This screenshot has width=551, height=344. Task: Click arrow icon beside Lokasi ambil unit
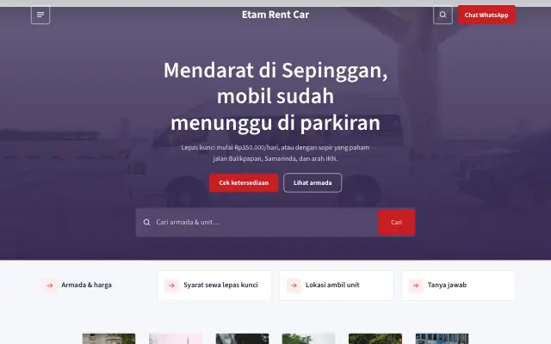pos(294,286)
